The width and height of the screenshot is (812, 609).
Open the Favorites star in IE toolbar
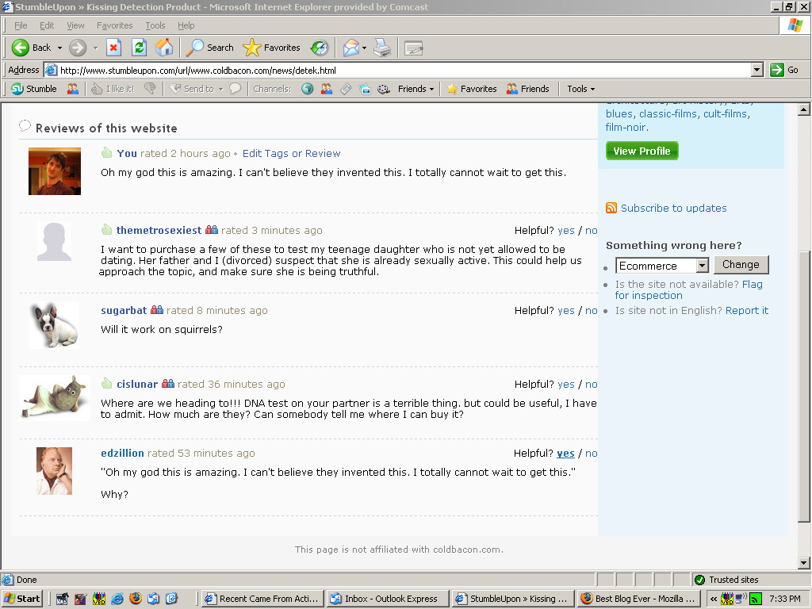point(272,48)
